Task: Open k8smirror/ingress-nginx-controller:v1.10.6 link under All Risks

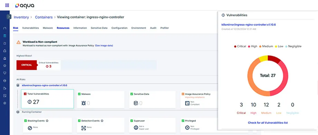Action: point(45,85)
